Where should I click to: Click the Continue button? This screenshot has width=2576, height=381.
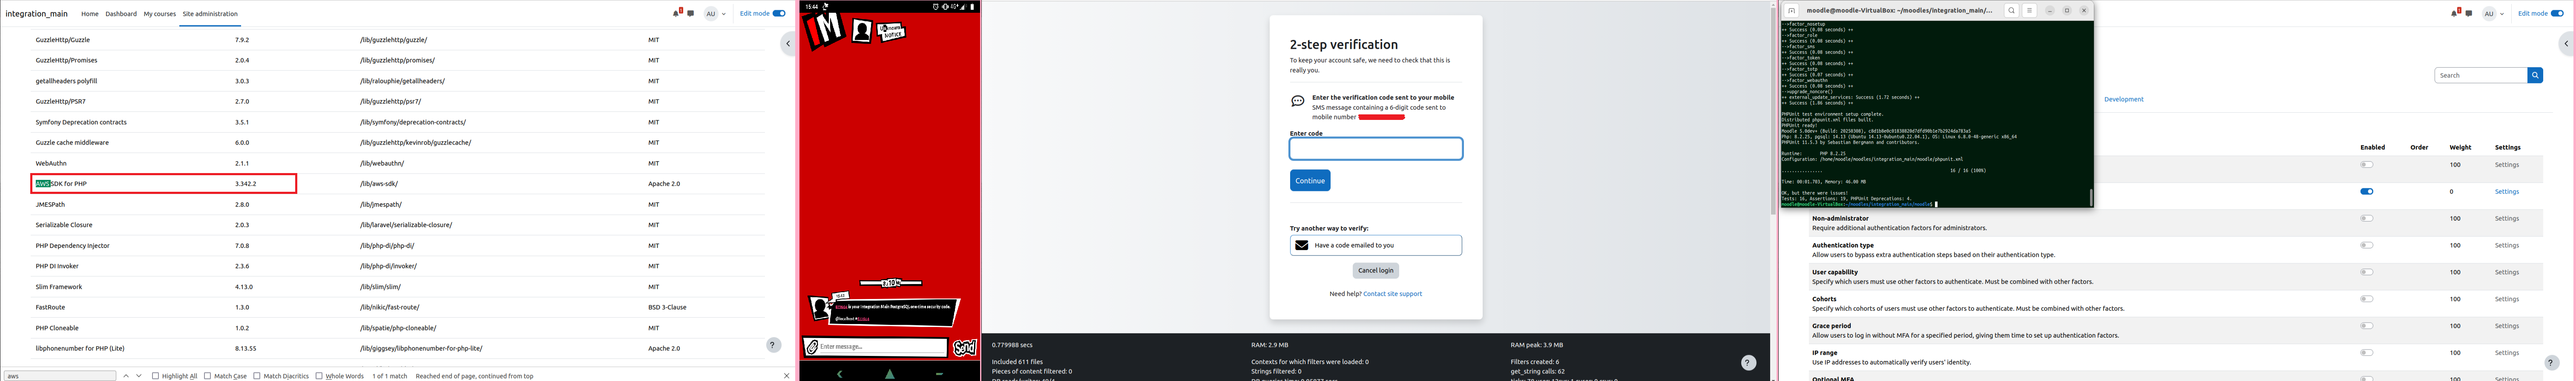pyautogui.click(x=1310, y=181)
